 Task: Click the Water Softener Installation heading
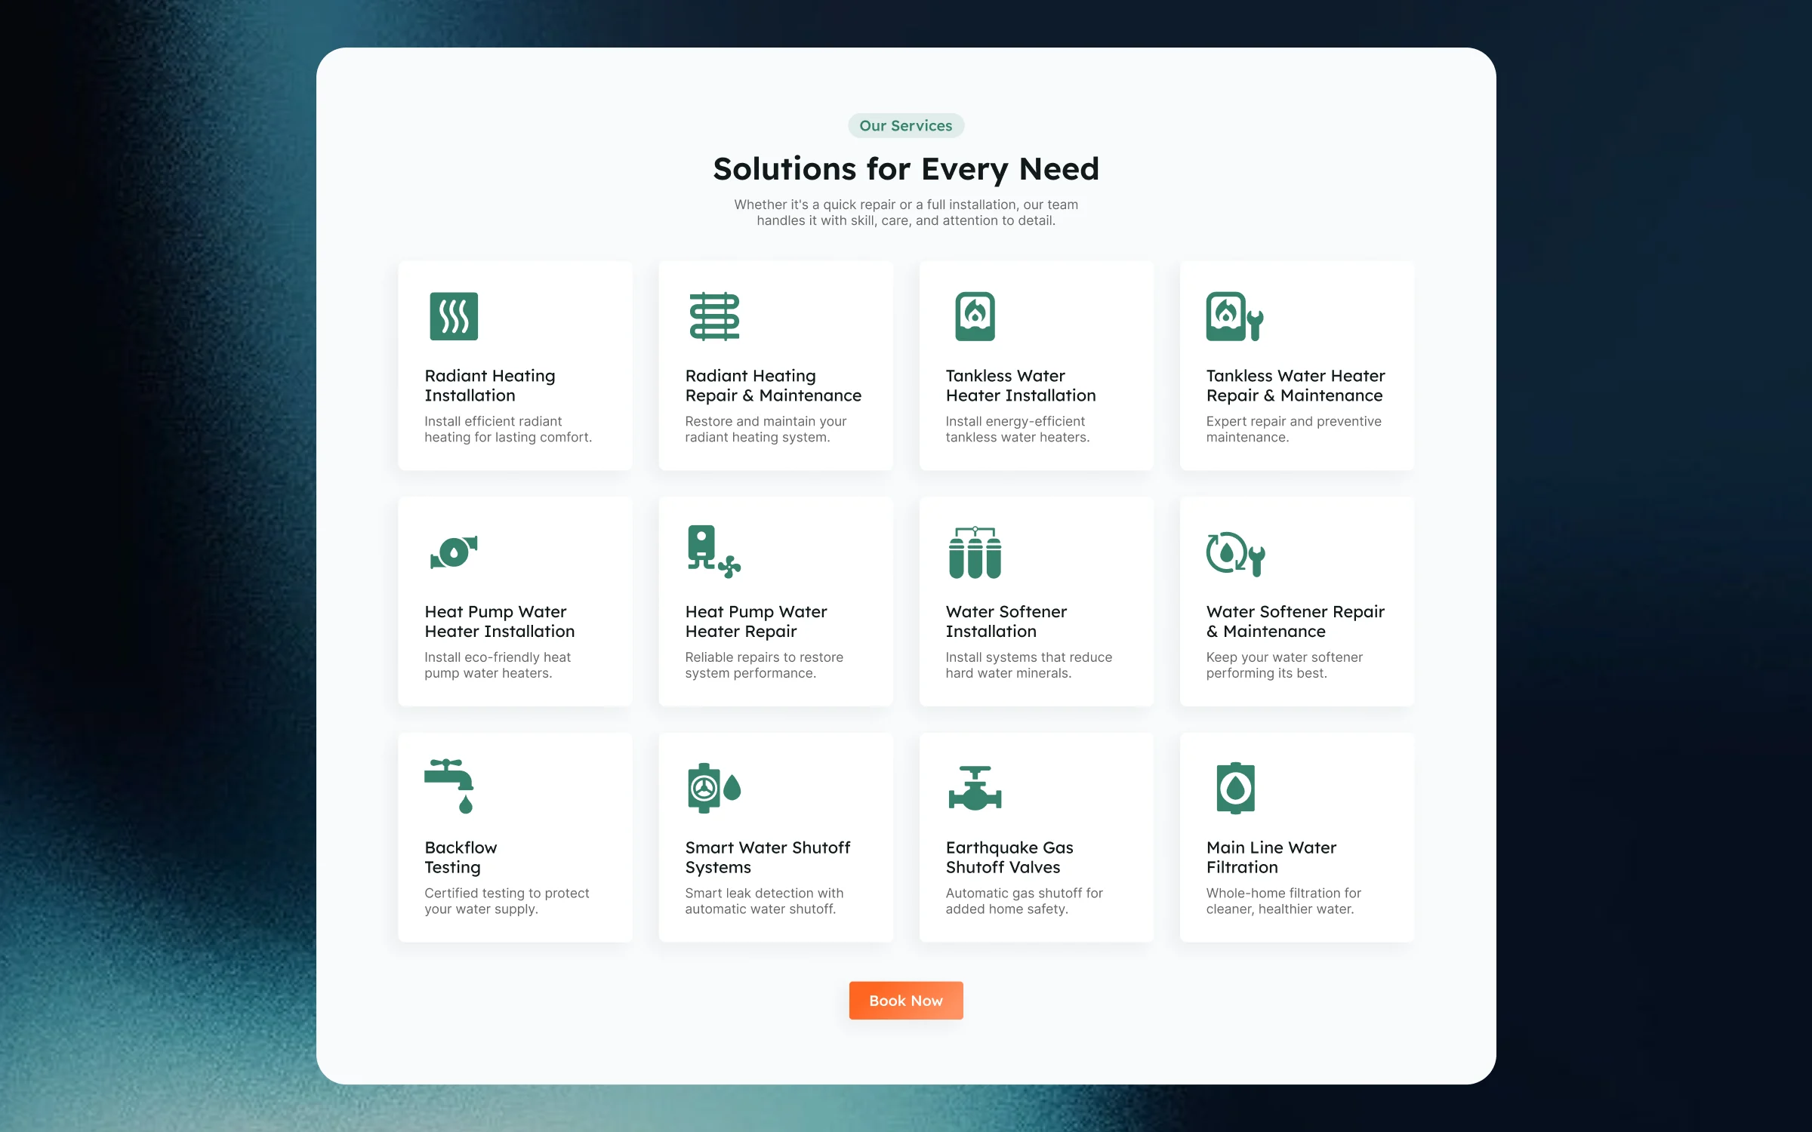(x=1006, y=621)
